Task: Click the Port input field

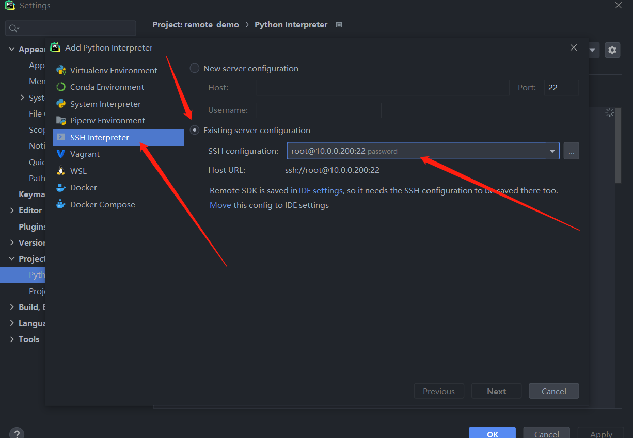Action: [562, 88]
